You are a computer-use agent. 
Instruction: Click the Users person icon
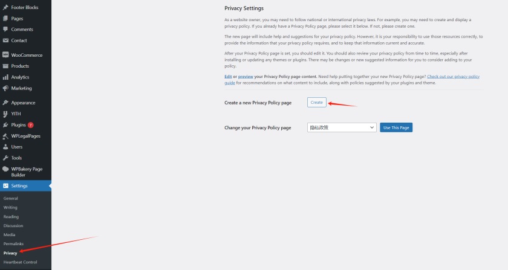[x=5, y=147]
